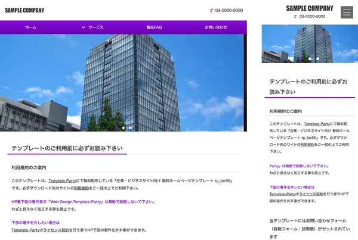
Task: Open ライセンス契約 link in desktop view
Action: 56,230
